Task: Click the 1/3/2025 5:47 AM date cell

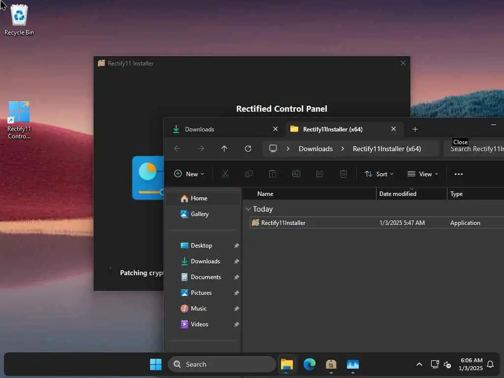Action: pyautogui.click(x=402, y=223)
